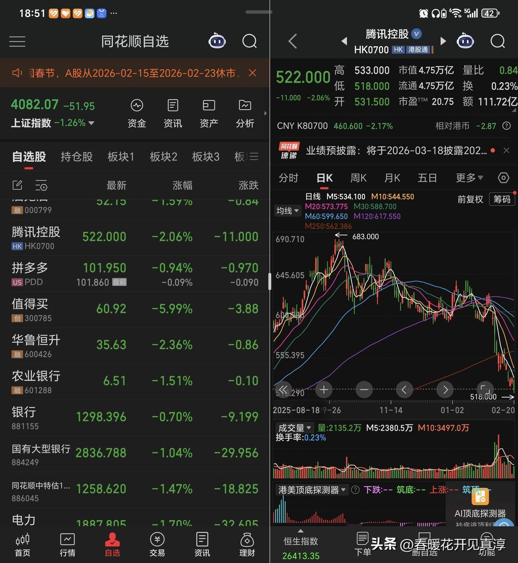This screenshot has width=518, height=563.
Task: Open the 华鲁恒升 600426 row
Action: 135,346
